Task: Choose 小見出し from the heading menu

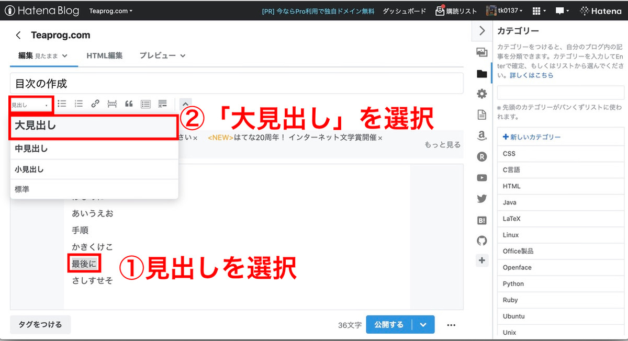Action: 94,169
